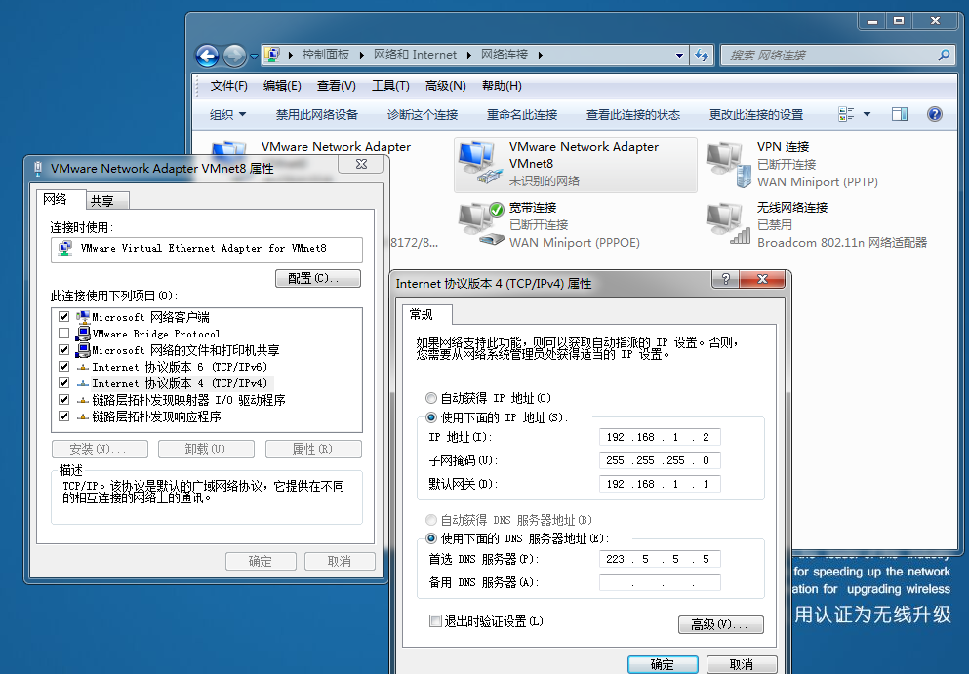Click the 高级(V)... button

coord(720,624)
